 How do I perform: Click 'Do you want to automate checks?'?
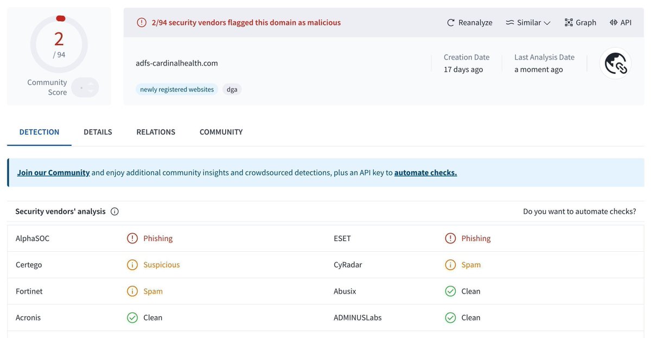[x=579, y=212]
